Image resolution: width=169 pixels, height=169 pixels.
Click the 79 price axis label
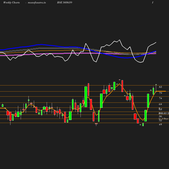[161, 93]
